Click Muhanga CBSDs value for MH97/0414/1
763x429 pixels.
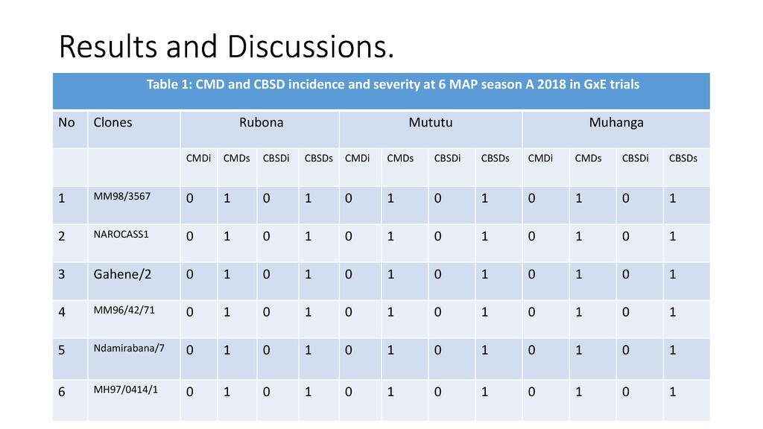point(672,392)
